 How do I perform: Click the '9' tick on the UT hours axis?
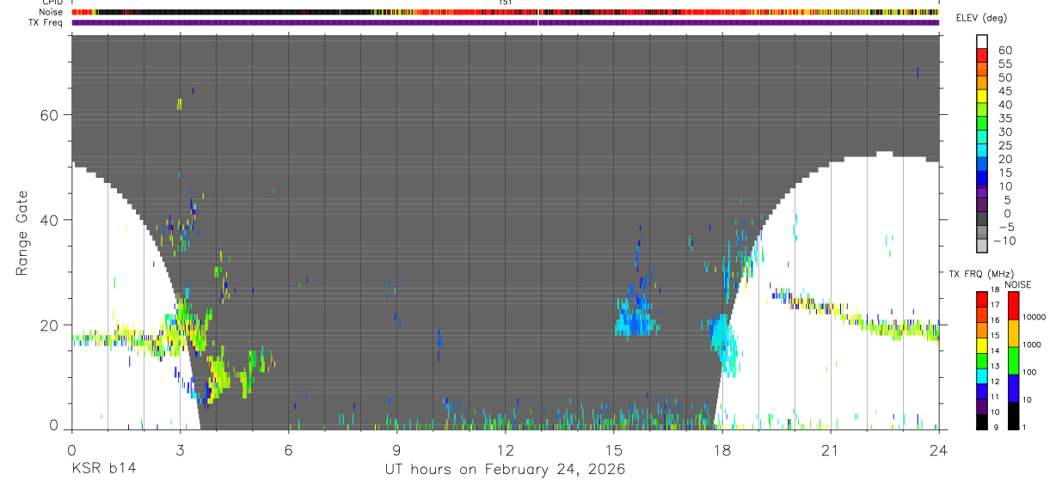click(396, 449)
